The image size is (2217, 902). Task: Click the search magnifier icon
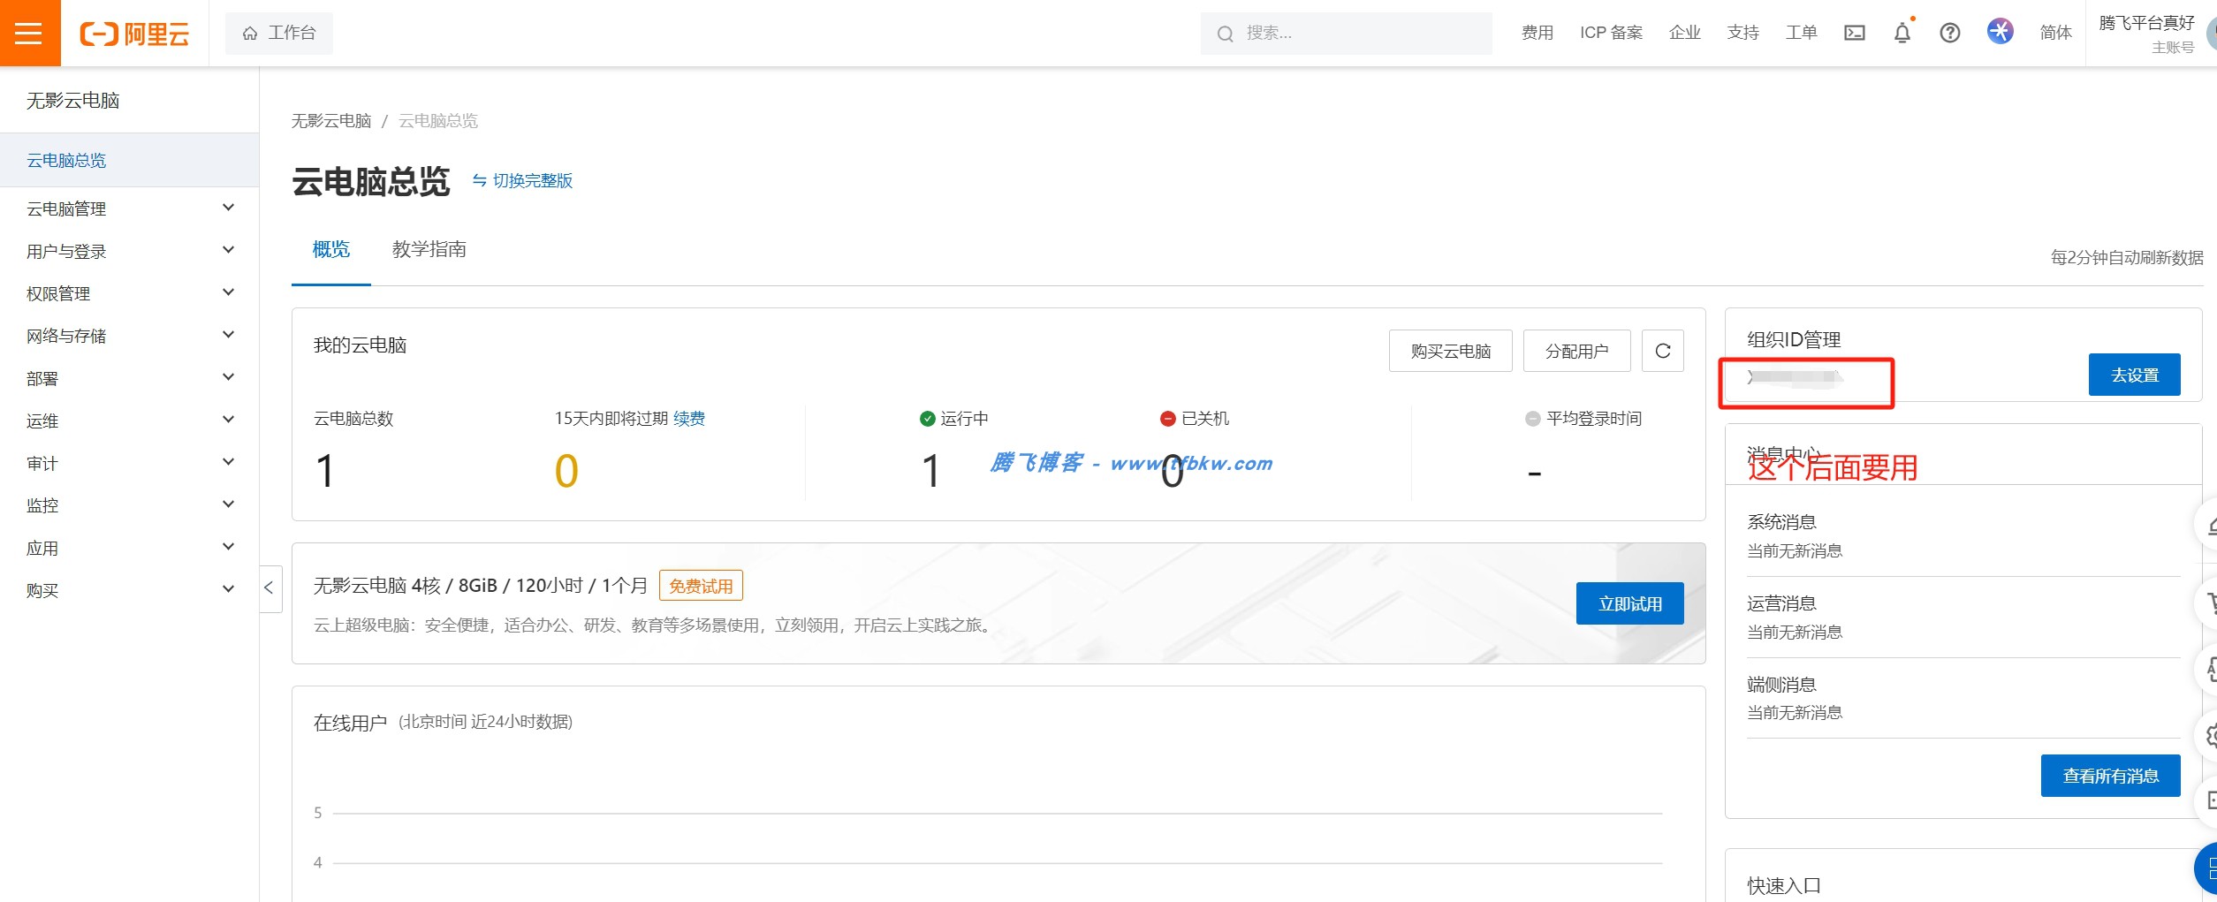tap(1226, 34)
